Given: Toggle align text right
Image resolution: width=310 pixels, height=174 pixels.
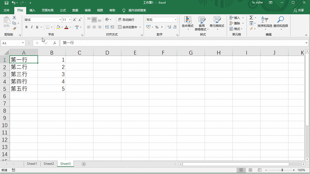Looking at the screenshot, I should [x=99, y=27].
